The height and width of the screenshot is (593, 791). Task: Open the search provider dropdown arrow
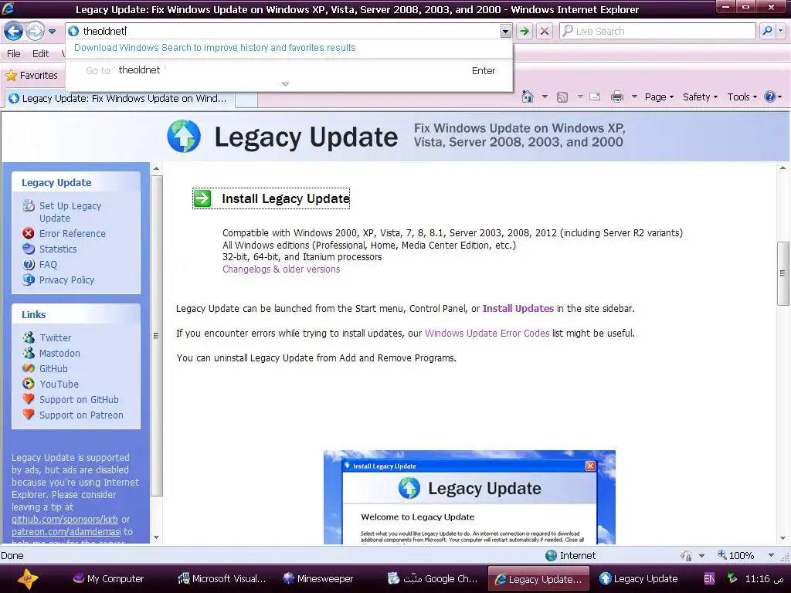[780, 31]
